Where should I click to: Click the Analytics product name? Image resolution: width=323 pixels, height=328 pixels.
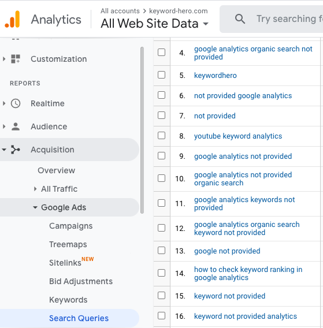[x=56, y=20]
